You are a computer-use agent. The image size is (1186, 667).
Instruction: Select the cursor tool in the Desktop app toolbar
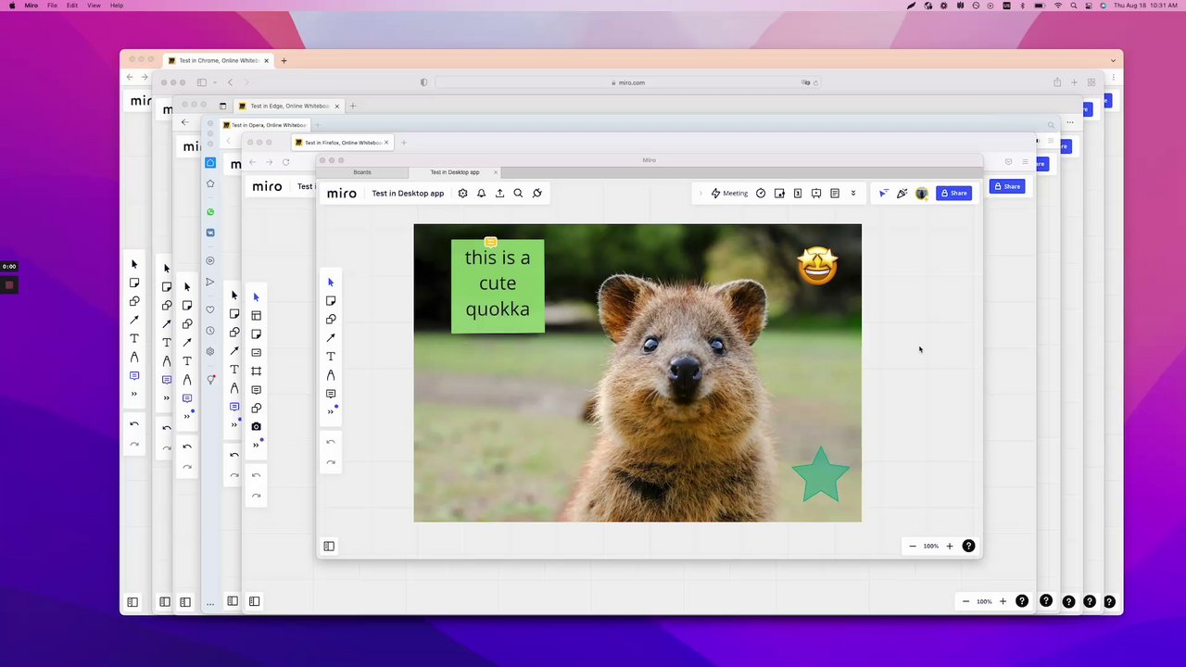pos(331,283)
